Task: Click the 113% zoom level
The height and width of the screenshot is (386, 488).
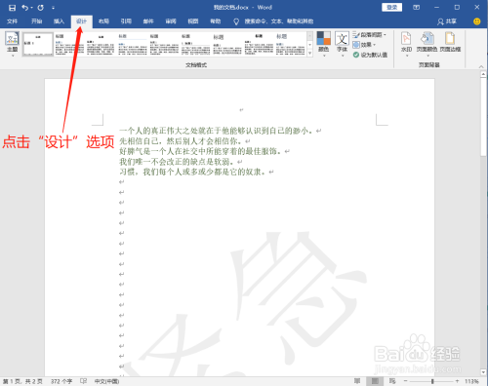Action: [x=471, y=381]
